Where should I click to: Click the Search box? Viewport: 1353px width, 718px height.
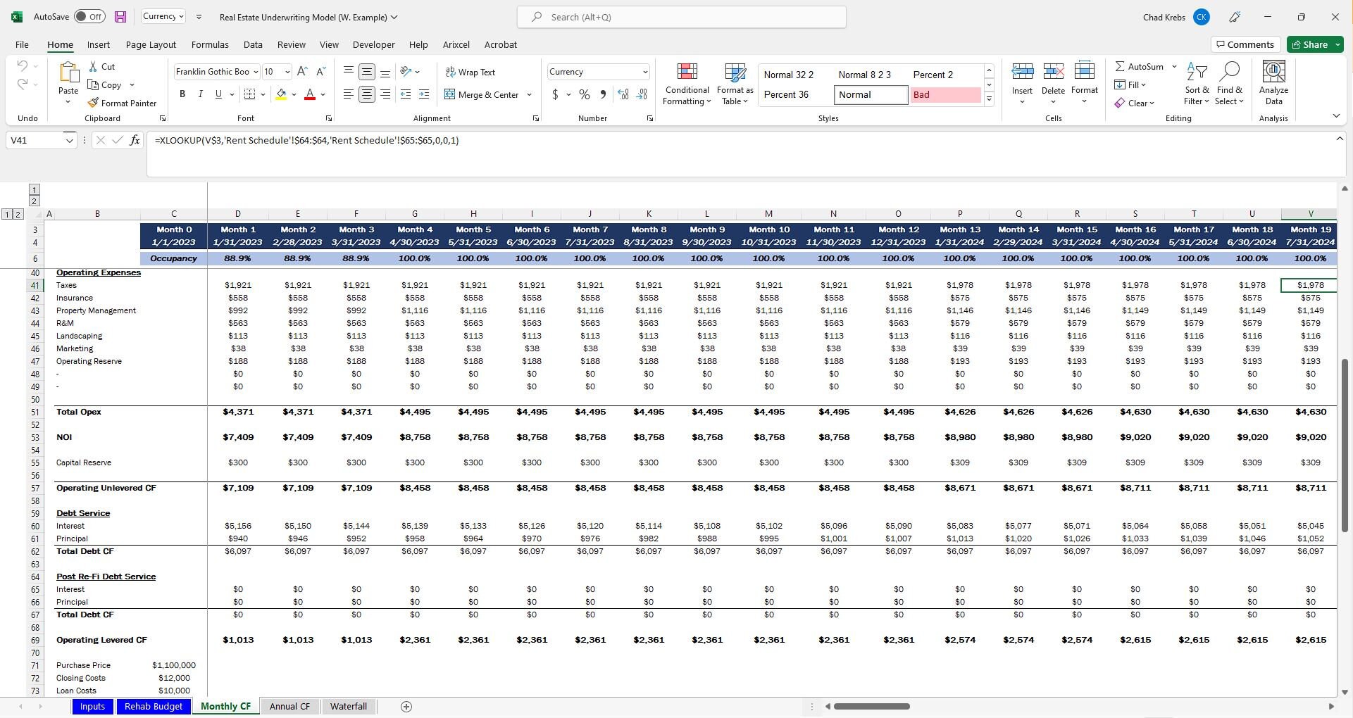tap(682, 17)
